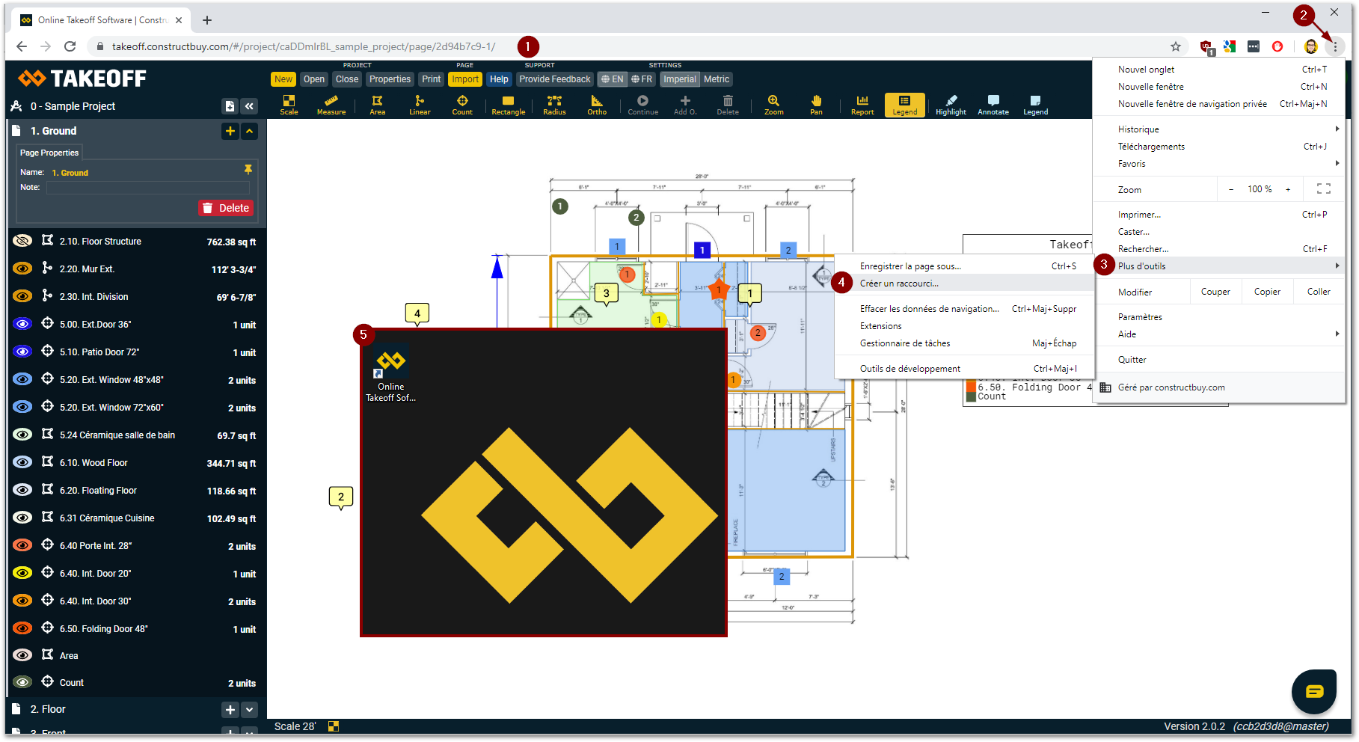This screenshot has width=1359, height=742.
Task: Click the Provide Feedback button
Action: click(554, 79)
